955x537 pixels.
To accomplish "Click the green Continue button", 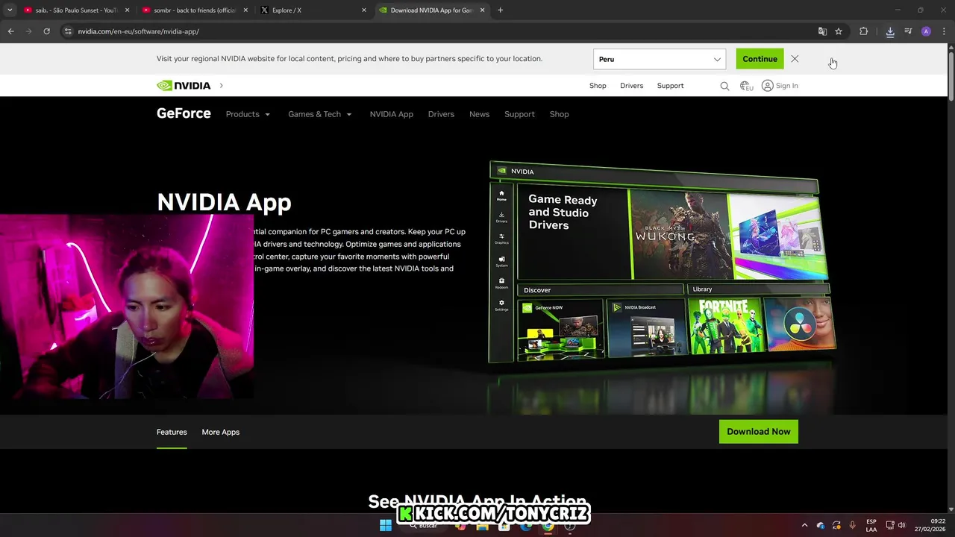I will (x=760, y=59).
